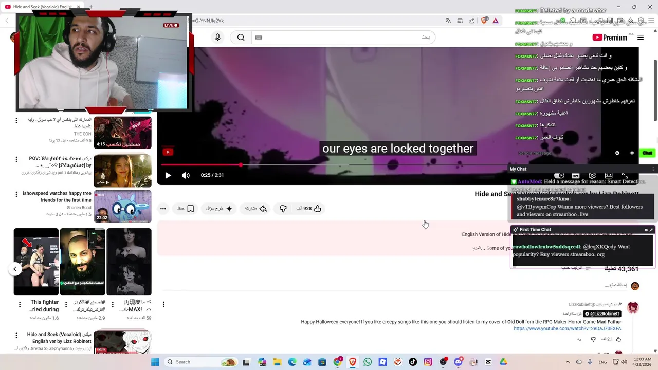658x370 pixels.
Task: Open the My Chat panel three-dot menu
Action: pos(653,169)
